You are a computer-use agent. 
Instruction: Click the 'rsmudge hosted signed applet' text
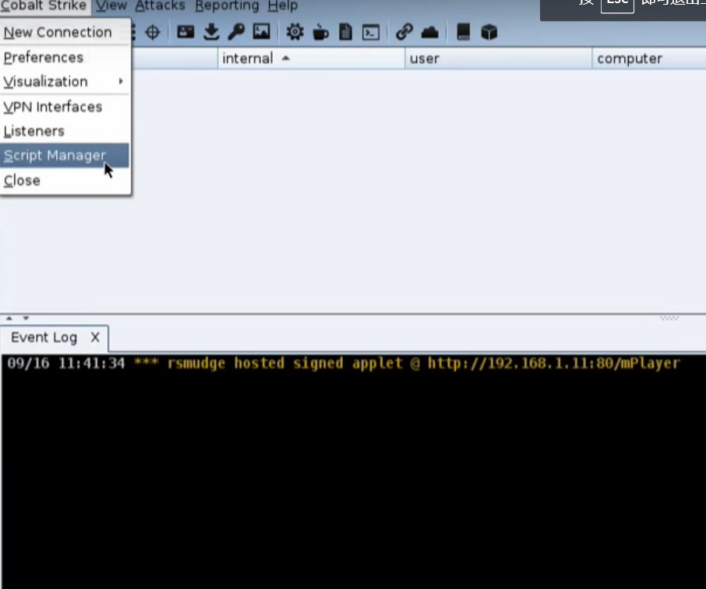coord(285,363)
